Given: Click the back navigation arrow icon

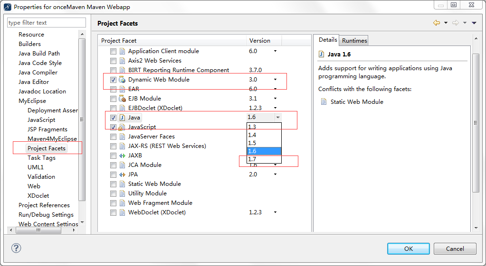Looking at the screenshot, I should coord(436,23).
